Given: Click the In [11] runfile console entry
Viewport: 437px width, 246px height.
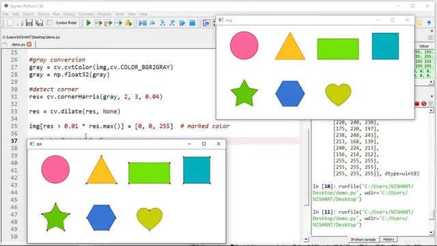Looking at the screenshot, I should pyautogui.click(x=363, y=219).
